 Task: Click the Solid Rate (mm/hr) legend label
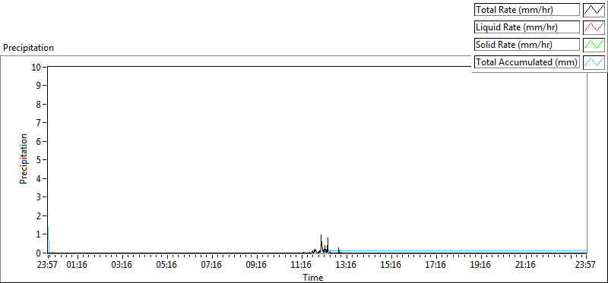point(527,45)
